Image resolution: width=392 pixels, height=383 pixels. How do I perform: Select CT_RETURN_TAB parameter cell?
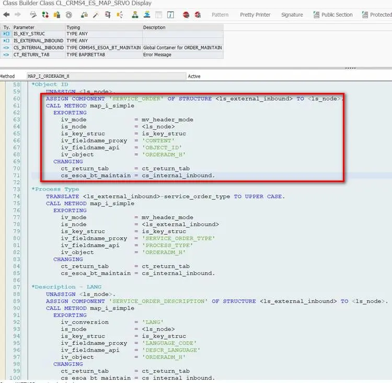[x=39, y=55]
